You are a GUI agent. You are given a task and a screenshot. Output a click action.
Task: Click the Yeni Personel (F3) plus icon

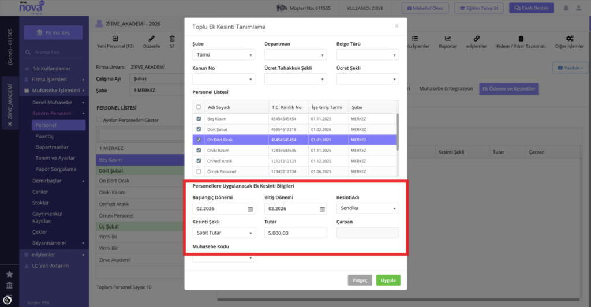point(115,39)
